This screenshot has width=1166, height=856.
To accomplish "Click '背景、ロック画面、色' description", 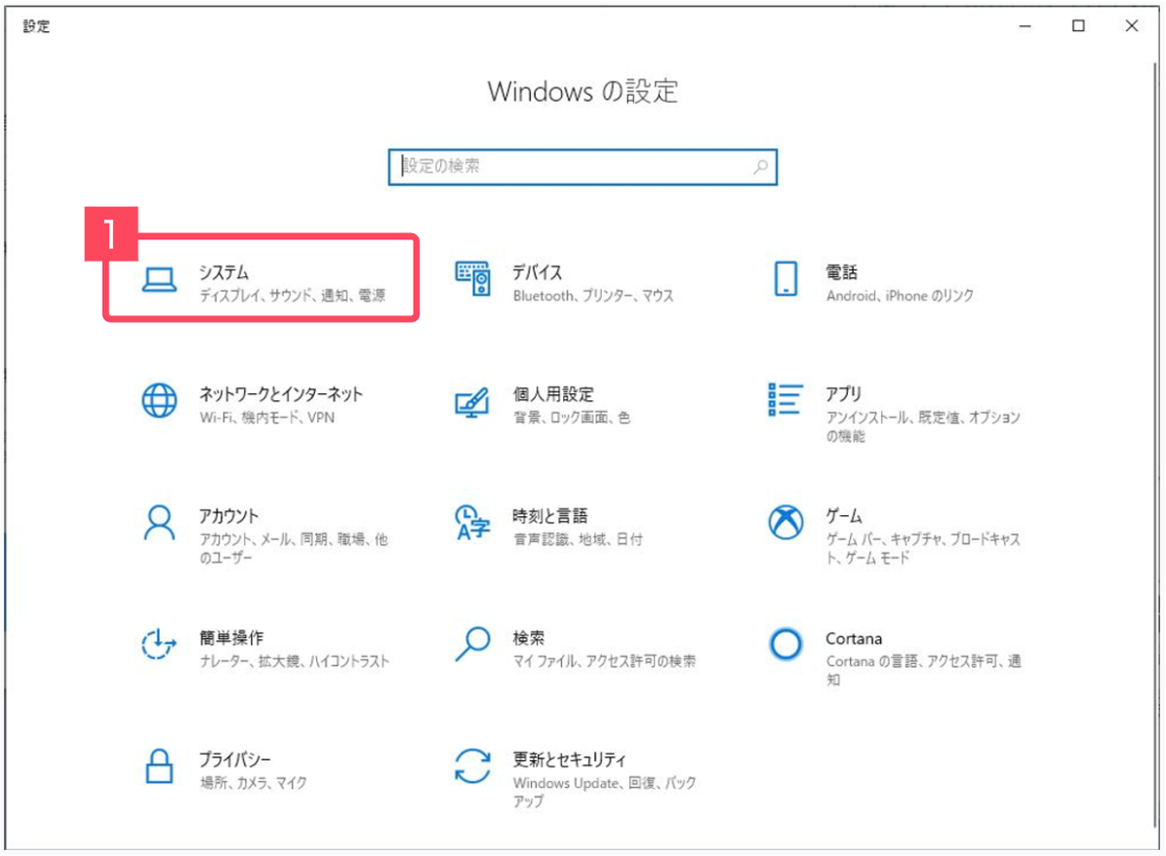I will coord(572,417).
